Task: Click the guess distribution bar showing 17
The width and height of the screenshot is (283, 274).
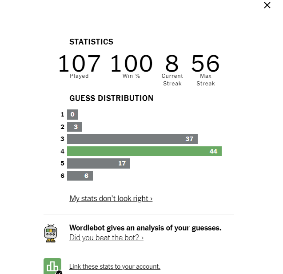Action: (99, 163)
